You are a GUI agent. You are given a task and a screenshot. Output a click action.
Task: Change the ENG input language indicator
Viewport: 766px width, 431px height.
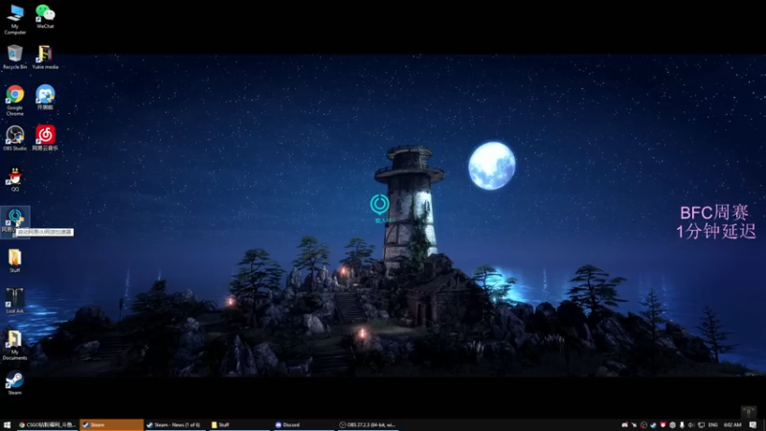(712, 425)
